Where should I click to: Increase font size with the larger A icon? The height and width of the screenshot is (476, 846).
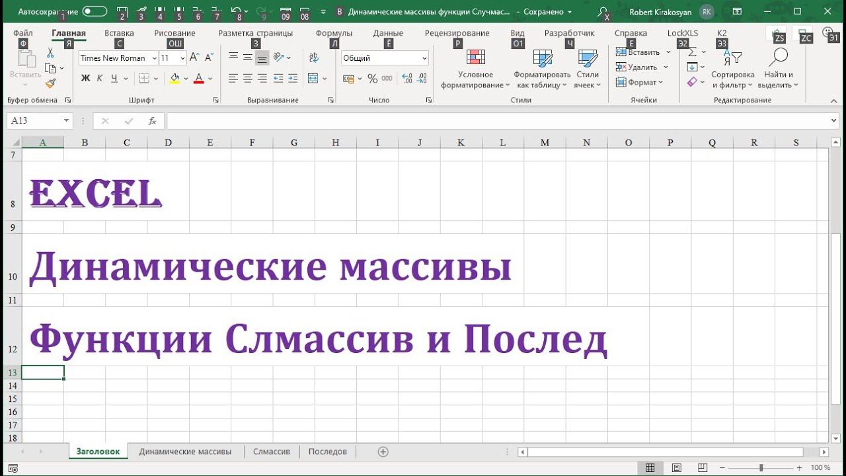point(194,58)
